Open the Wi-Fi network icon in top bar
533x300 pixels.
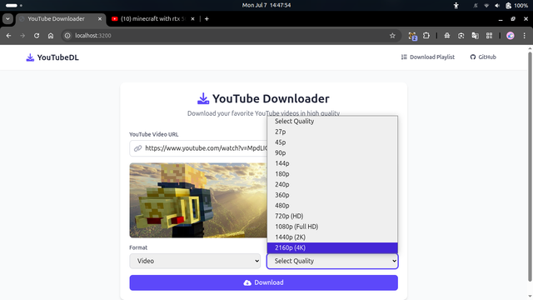tap(486, 6)
